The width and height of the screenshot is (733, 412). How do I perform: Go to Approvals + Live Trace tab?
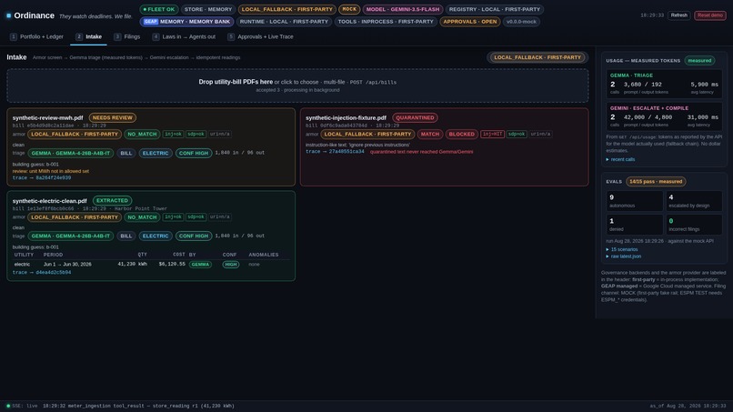click(260, 36)
